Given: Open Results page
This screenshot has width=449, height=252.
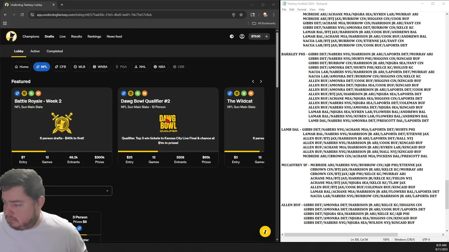Looking at the screenshot, I should click(76, 36).
